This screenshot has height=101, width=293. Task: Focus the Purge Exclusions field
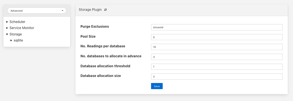pos(217,27)
